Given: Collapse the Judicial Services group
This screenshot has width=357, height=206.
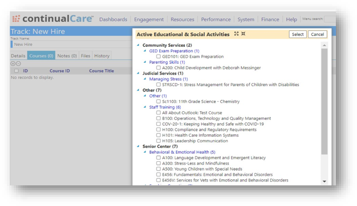Looking at the screenshot, I should [x=138, y=73].
